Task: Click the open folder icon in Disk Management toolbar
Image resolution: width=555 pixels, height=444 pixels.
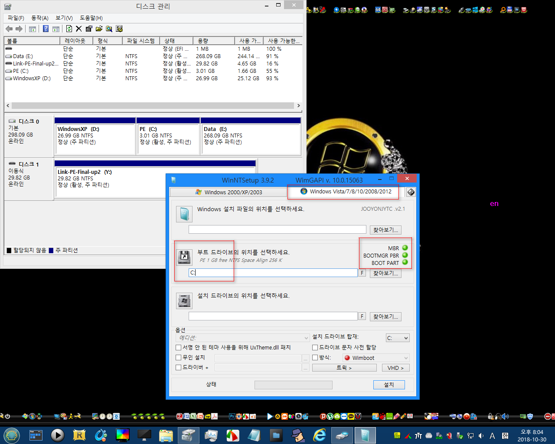Action: pos(99,29)
